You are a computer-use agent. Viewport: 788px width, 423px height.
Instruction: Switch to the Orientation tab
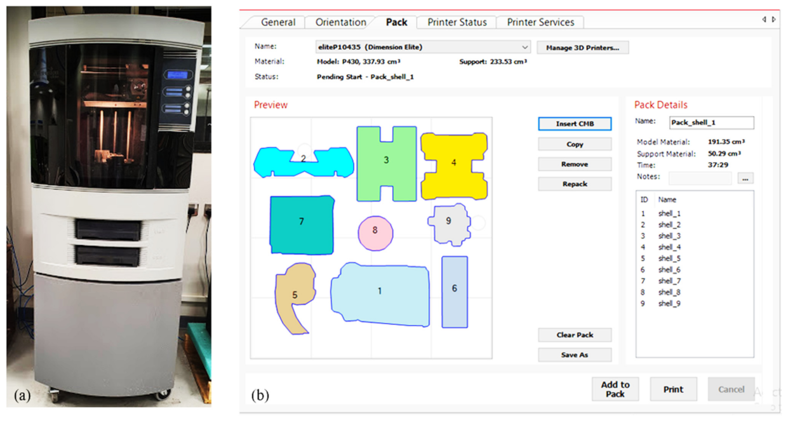340,22
